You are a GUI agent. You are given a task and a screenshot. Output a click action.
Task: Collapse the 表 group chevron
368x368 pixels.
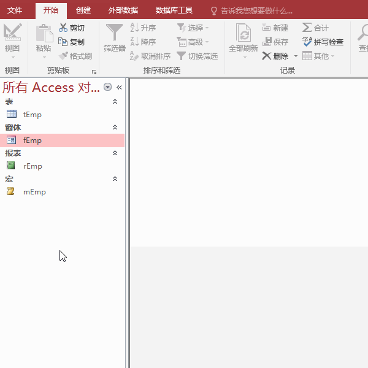pyautogui.click(x=115, y=102)
